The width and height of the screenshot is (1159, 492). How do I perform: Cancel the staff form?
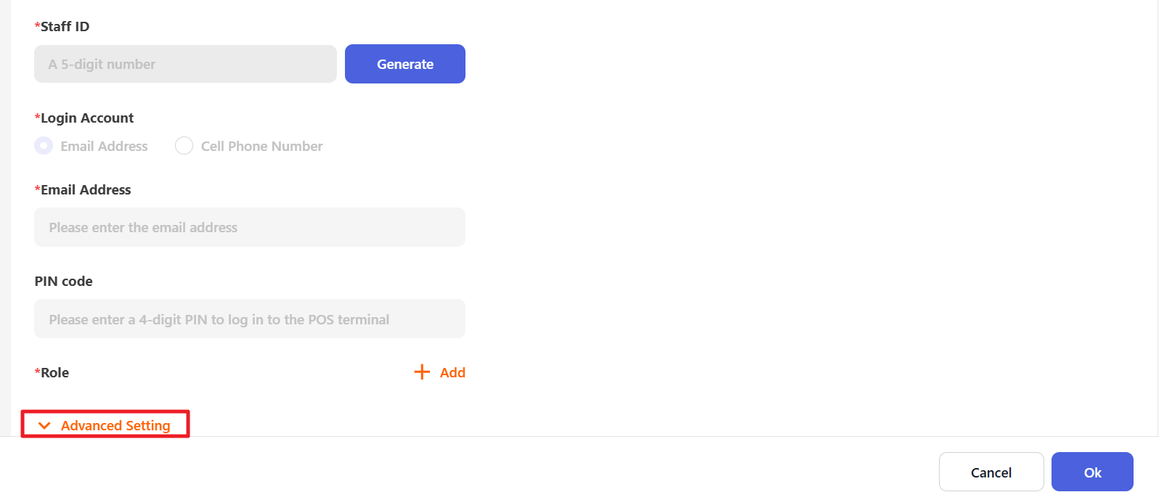point(991,472)
